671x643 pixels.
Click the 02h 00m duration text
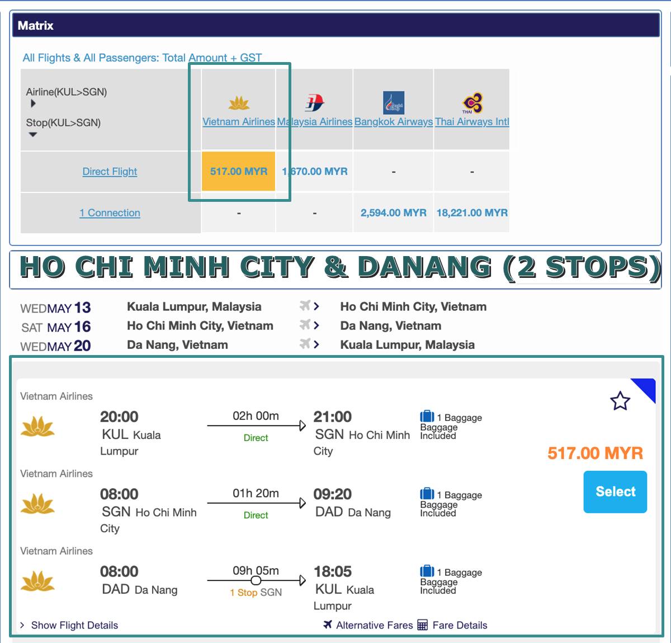(256, 415)
